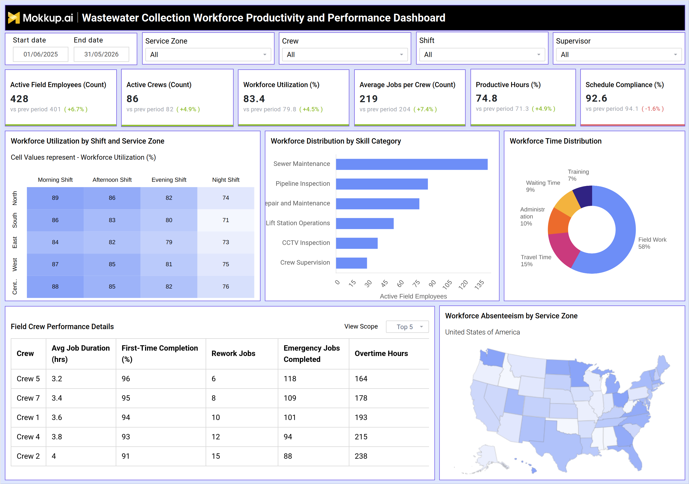Select the Workforce Utilization KPI card

293,98
